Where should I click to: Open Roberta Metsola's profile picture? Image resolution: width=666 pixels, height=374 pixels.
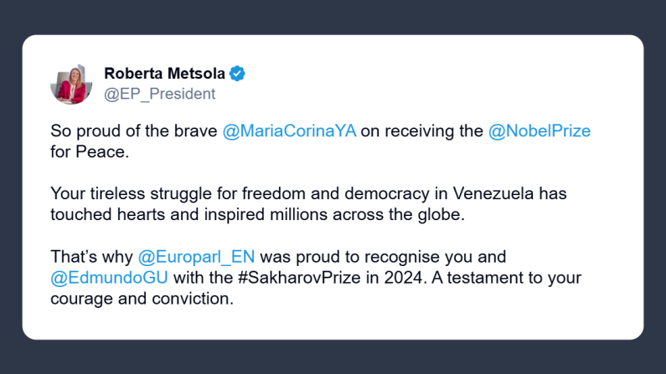tap(71, 84)
